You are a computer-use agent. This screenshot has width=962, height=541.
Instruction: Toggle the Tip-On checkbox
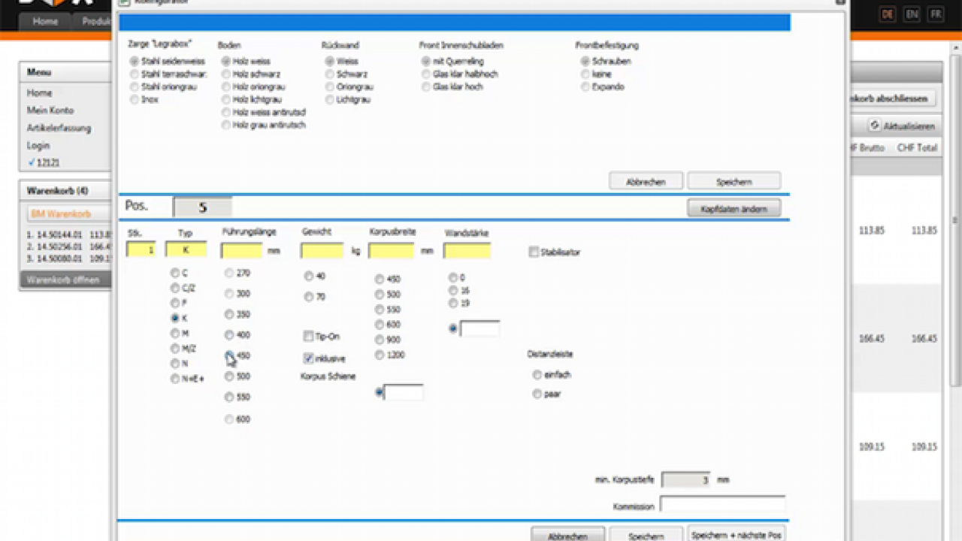tap(308, 337)
